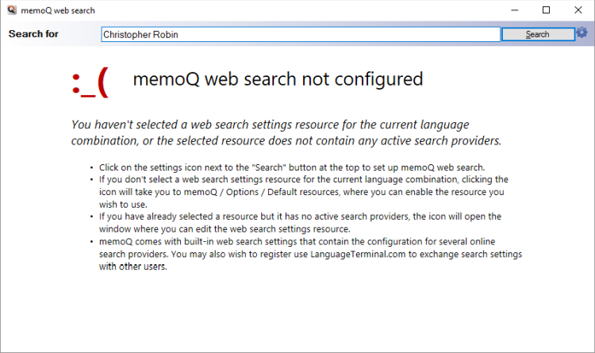
Task: Focus the Christopher Robin search field
Action: (x=300, y=34)
